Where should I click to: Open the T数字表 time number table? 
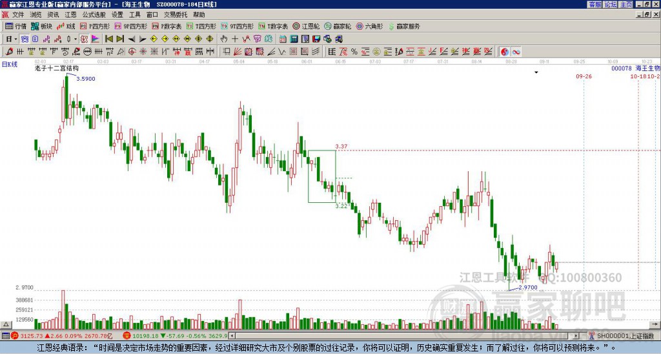point(273,26)
